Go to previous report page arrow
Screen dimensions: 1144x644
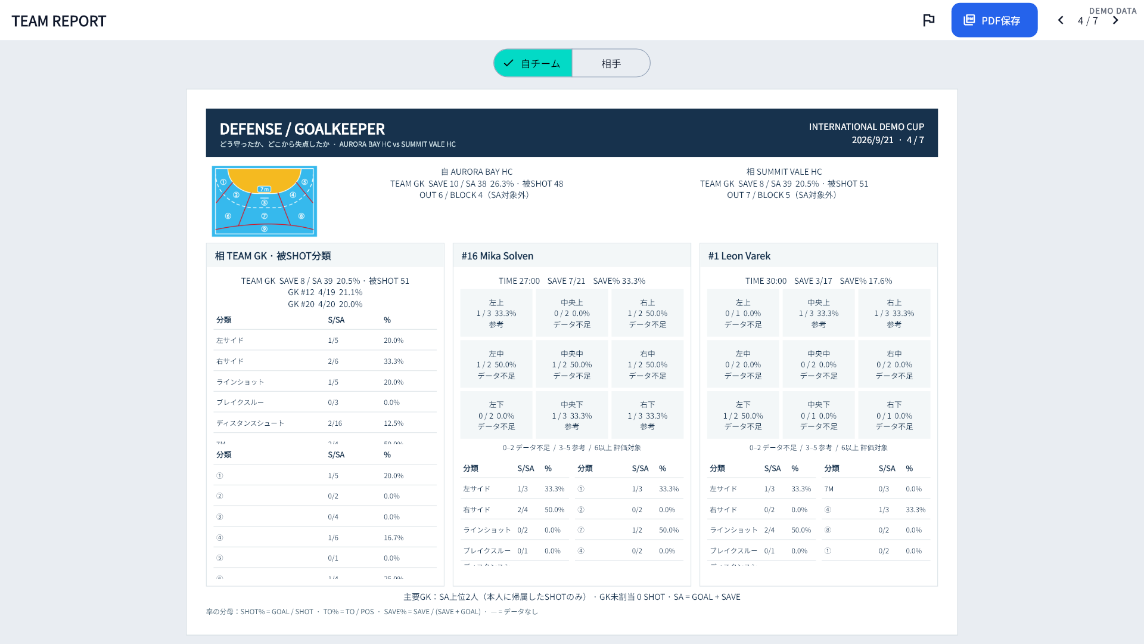(x=1061, y=20)
